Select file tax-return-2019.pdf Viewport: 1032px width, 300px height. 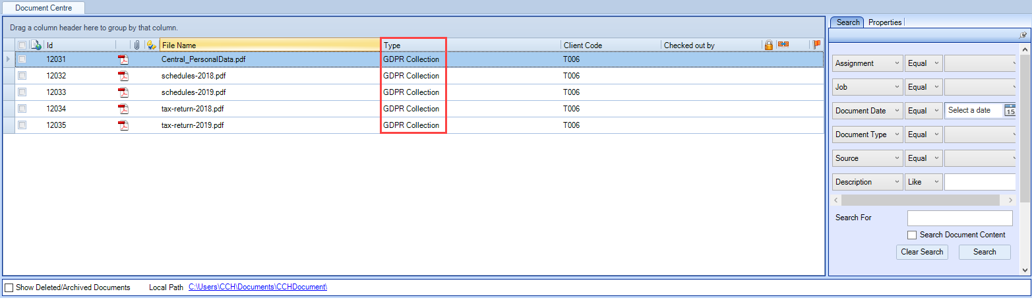[193, 125]
